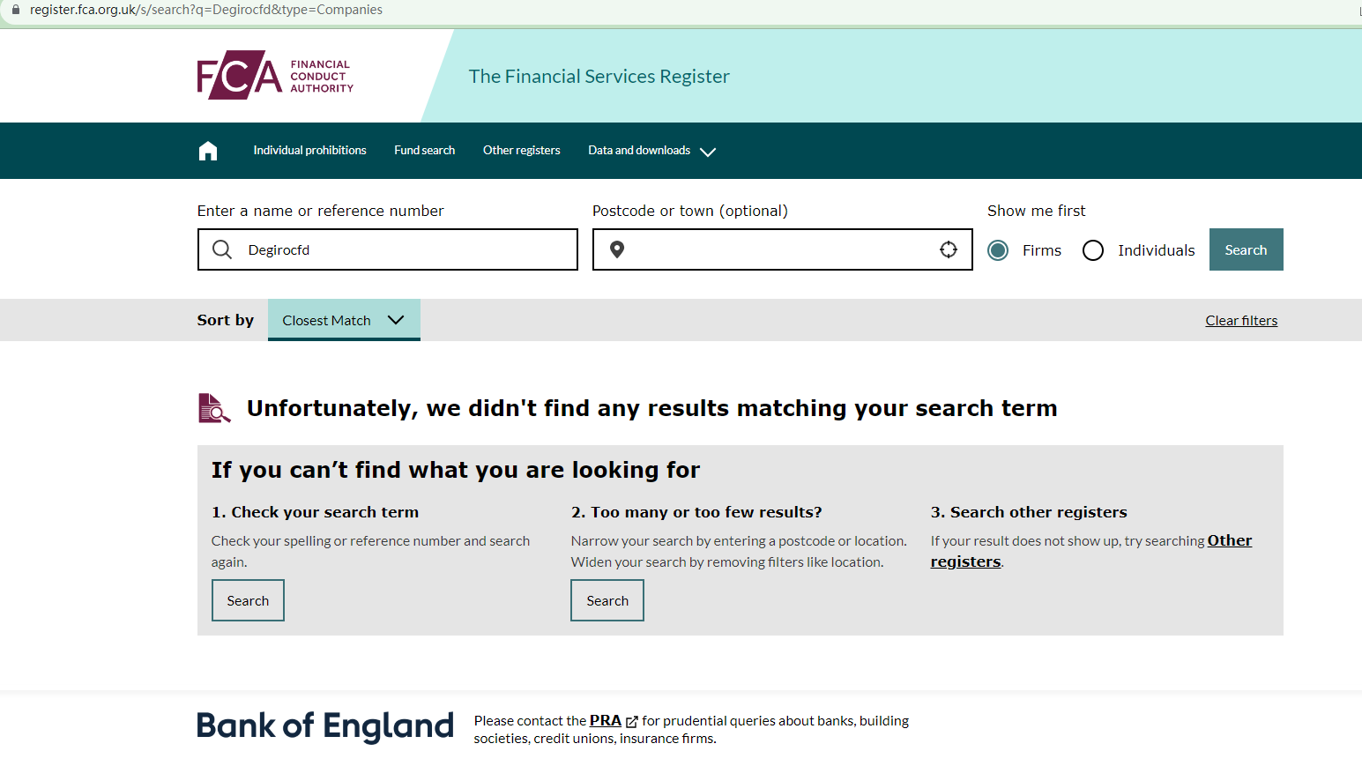The image size is (1362, 766).
Task: Click the magnifying glass search icon
Action: click(222, 250)
